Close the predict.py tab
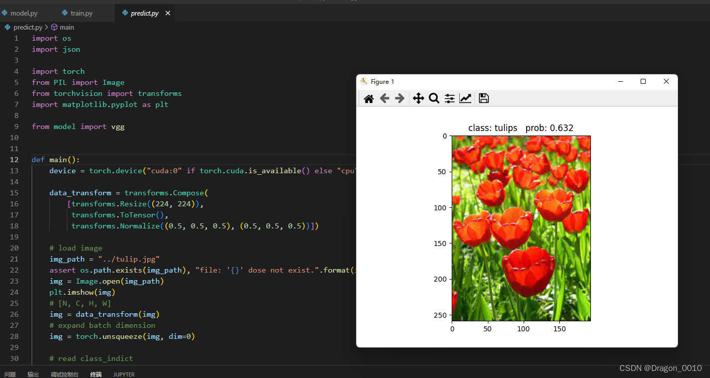The height and width of the screenshot is (378, 710). pyautogui.click(x=168, y=13)
